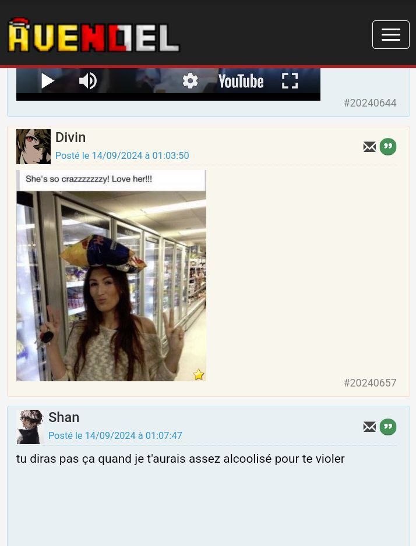The height and width of the screenshot is (546, 416).
Task: Open Divin's avatar profile picture
Action: (33, 147)
